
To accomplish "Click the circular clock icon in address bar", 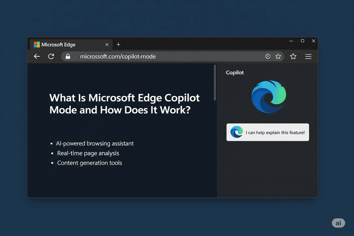I will pyautogui.click(x=268, y=56).
